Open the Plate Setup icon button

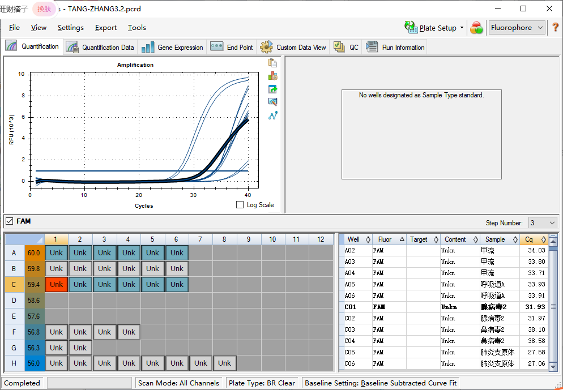(411, 27)
